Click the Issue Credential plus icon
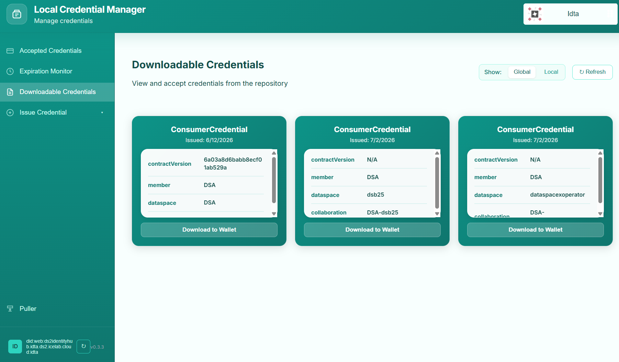Image resolution: width=619 pixels, height=362 pixels. pyautogui.click(x=10, y=113)
